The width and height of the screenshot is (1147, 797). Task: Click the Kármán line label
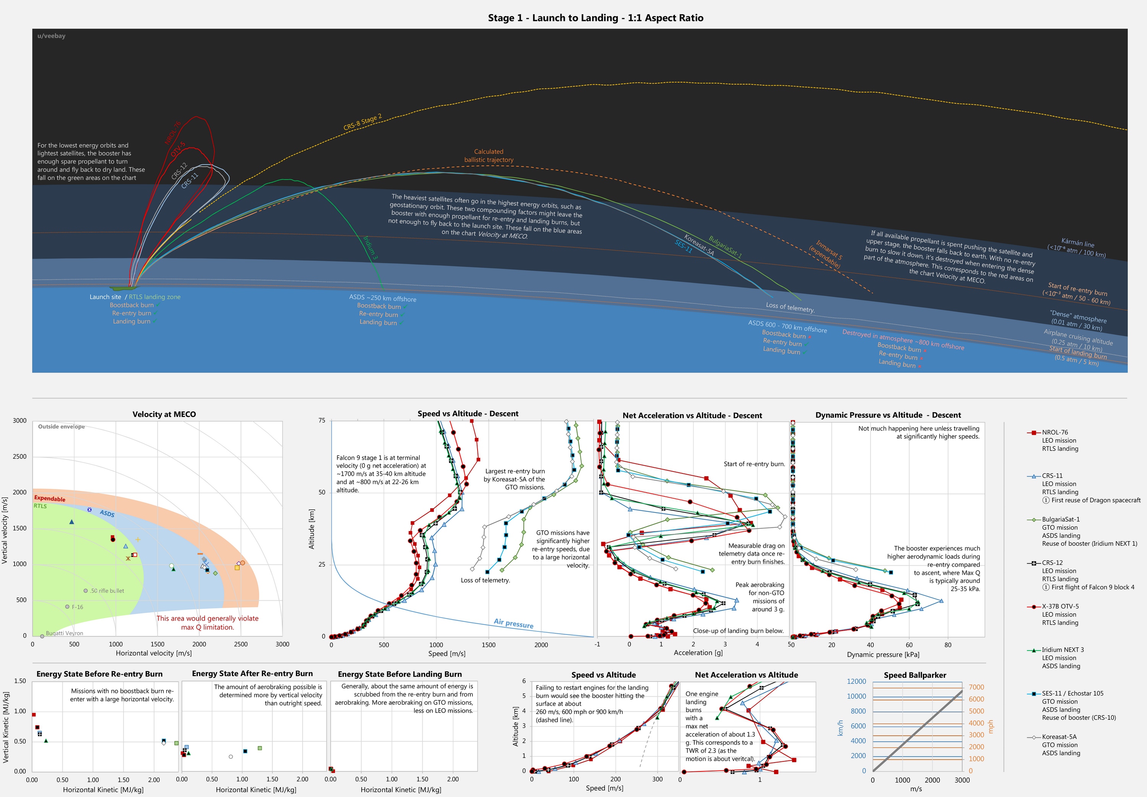[x=1078, y=243]
